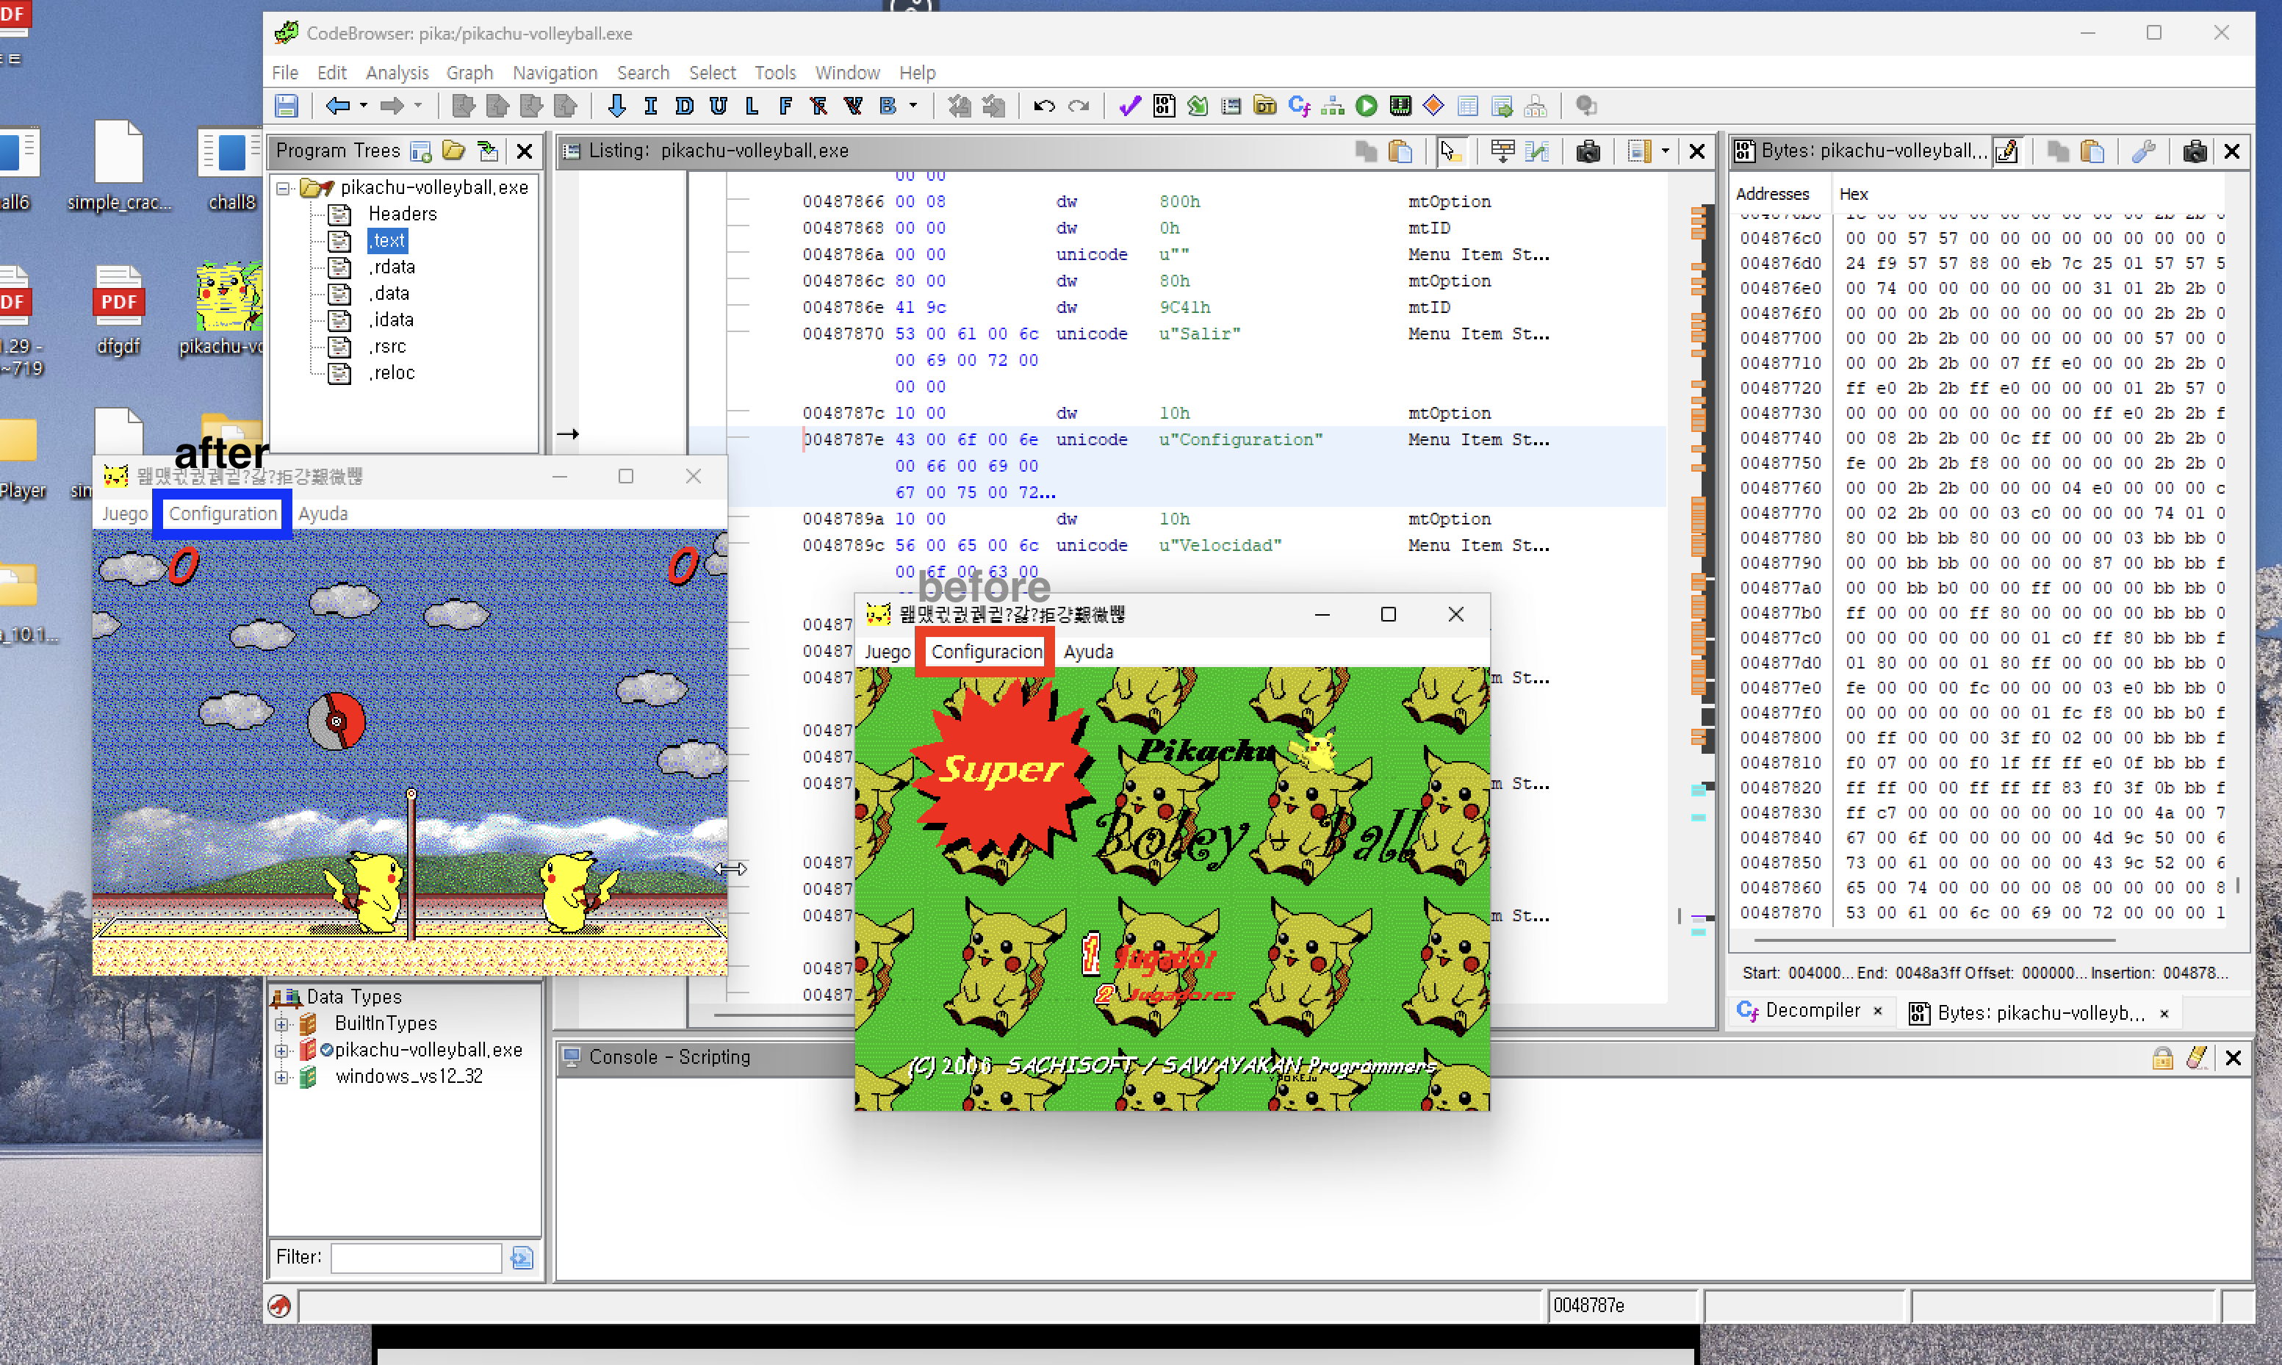Take a Bytes viewer snapshot
The height and width of the screenshot is (1365, 2282).
click(x=2195, y=151)
